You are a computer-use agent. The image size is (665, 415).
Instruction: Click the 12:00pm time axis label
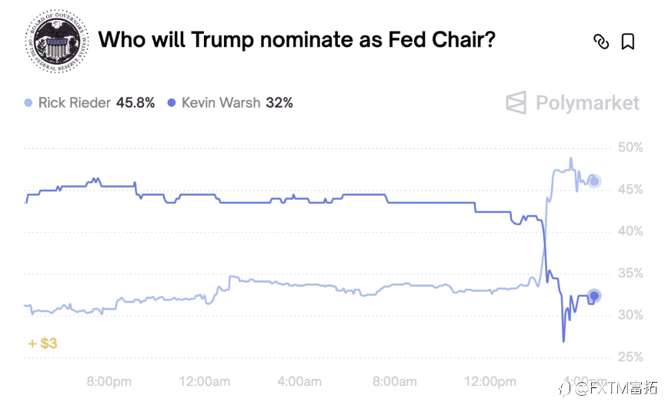(x=491, y=381)
